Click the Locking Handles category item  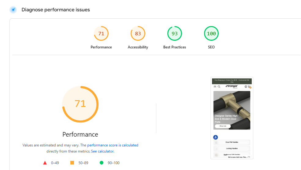[232, 149]
